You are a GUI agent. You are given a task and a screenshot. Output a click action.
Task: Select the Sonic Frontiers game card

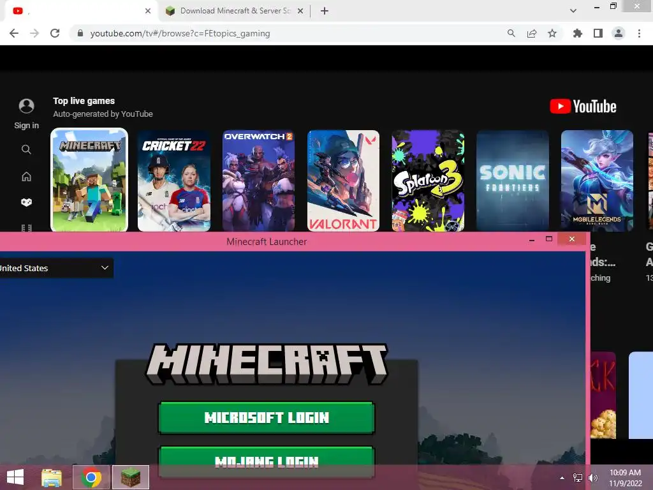click(x=513, y=181)
